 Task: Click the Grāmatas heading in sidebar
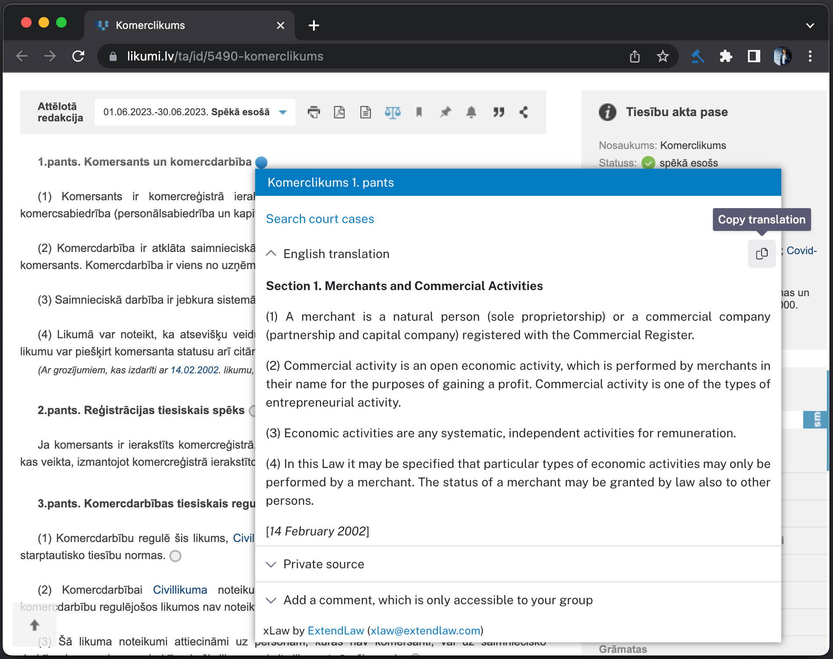click(x=623, y=649)
